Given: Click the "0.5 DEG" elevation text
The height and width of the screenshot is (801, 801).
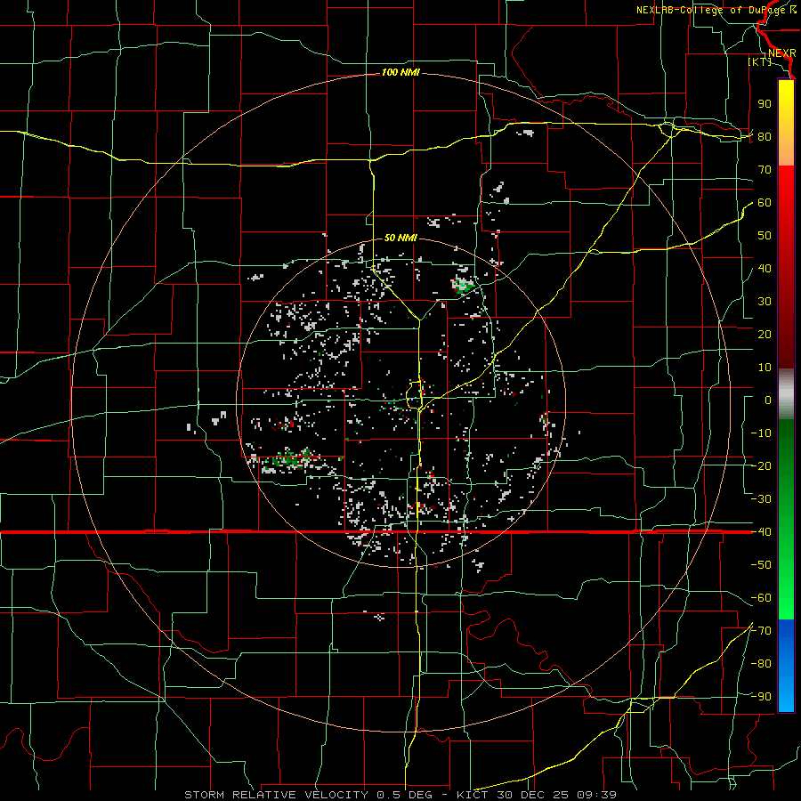Looking at the screenshot, I should click(404, 795).
